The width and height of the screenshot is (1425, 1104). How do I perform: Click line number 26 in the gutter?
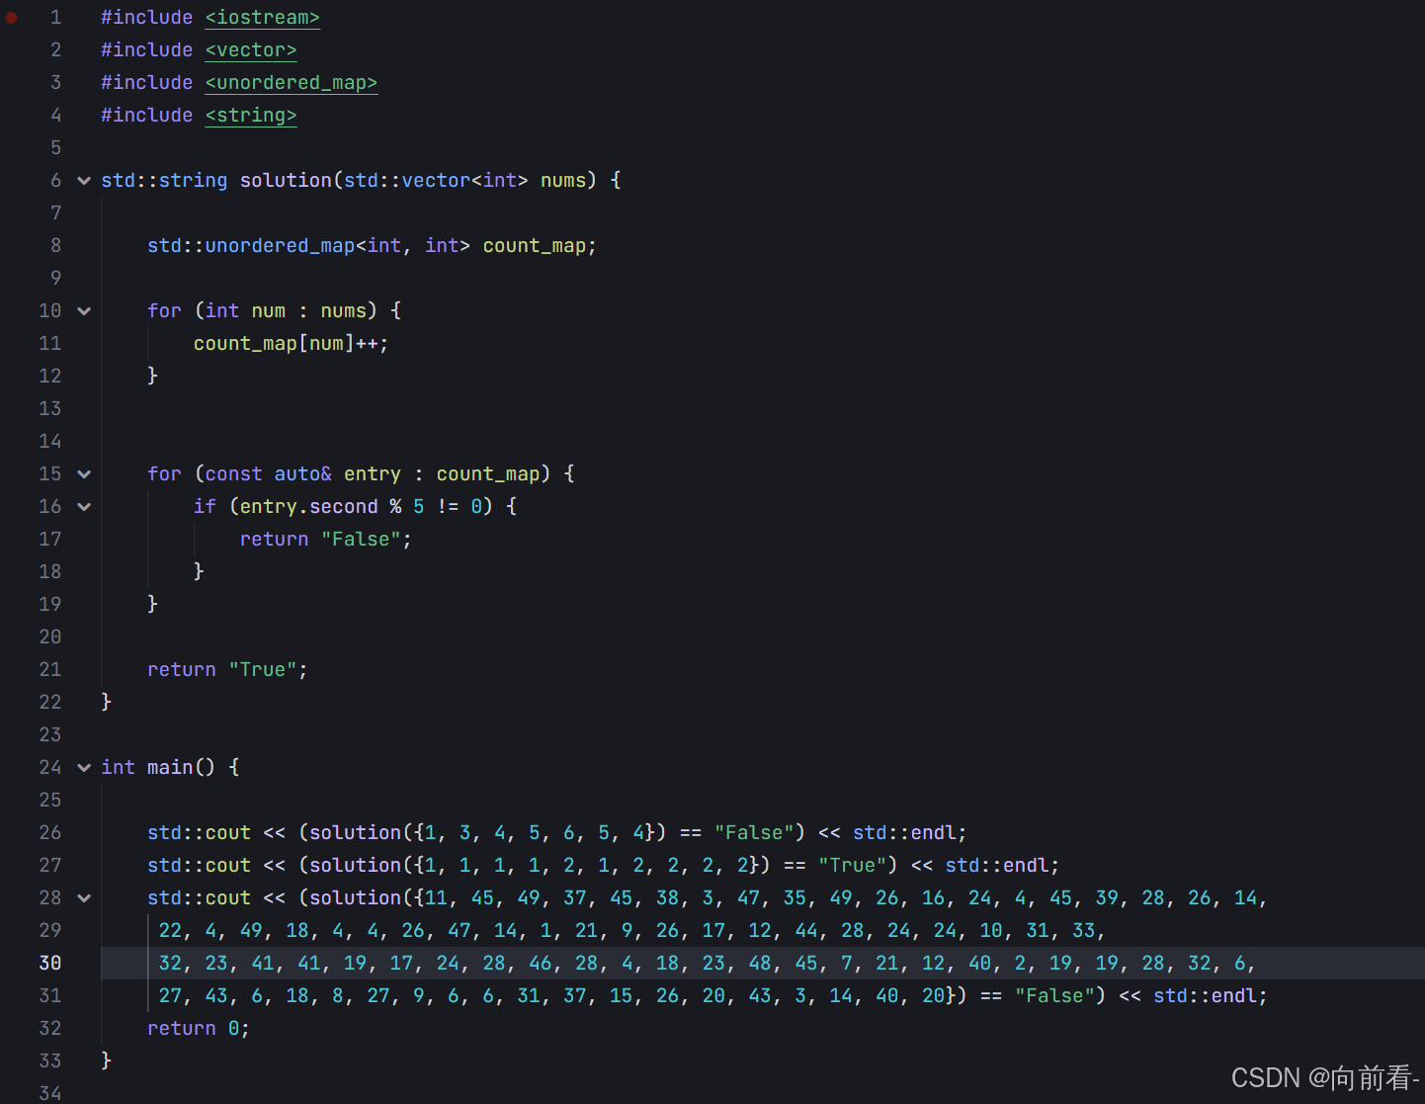tap(50, 833)
